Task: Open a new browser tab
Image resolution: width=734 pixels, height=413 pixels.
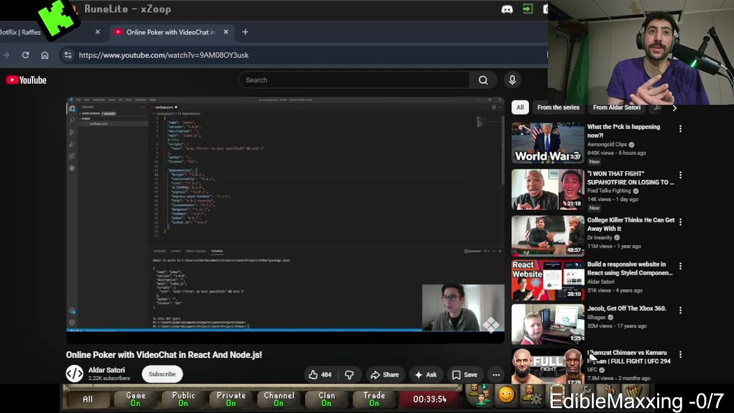Action: tap(245, 32)
